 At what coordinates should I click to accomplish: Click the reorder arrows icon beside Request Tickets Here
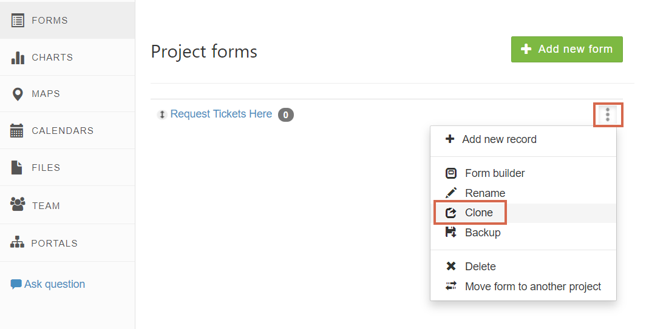click(x=162, y=115)
